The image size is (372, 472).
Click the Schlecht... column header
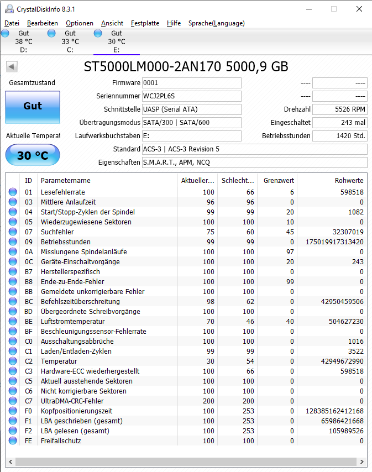click(x=238, y=180)
